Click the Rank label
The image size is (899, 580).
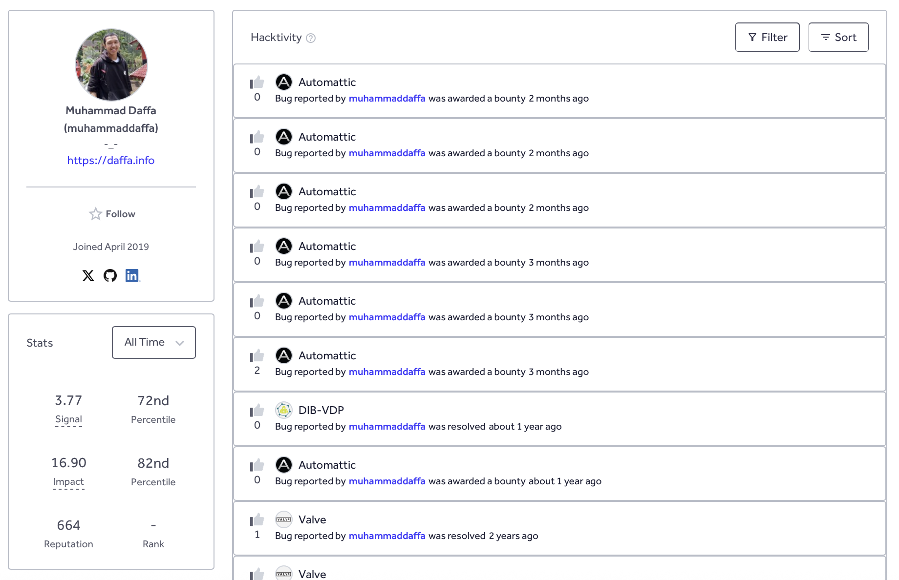coord(153,544)
